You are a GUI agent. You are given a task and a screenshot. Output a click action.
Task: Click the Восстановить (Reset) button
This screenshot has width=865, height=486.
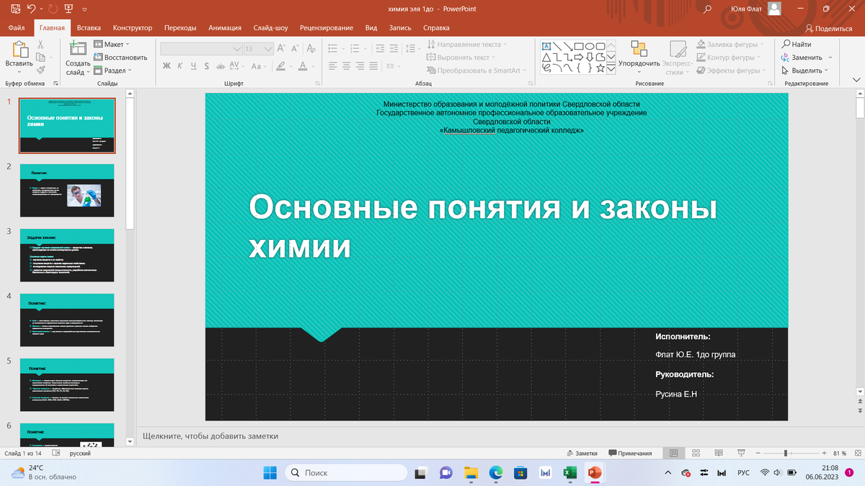pyautogui.click(x=120, y=57)
